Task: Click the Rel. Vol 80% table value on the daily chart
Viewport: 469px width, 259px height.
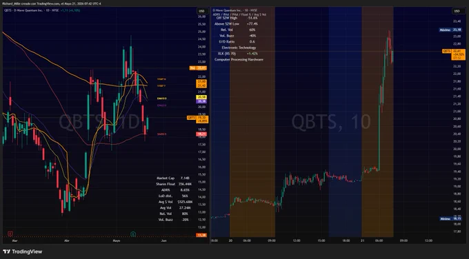Action: pyautogui.click(x=185, y=214)
